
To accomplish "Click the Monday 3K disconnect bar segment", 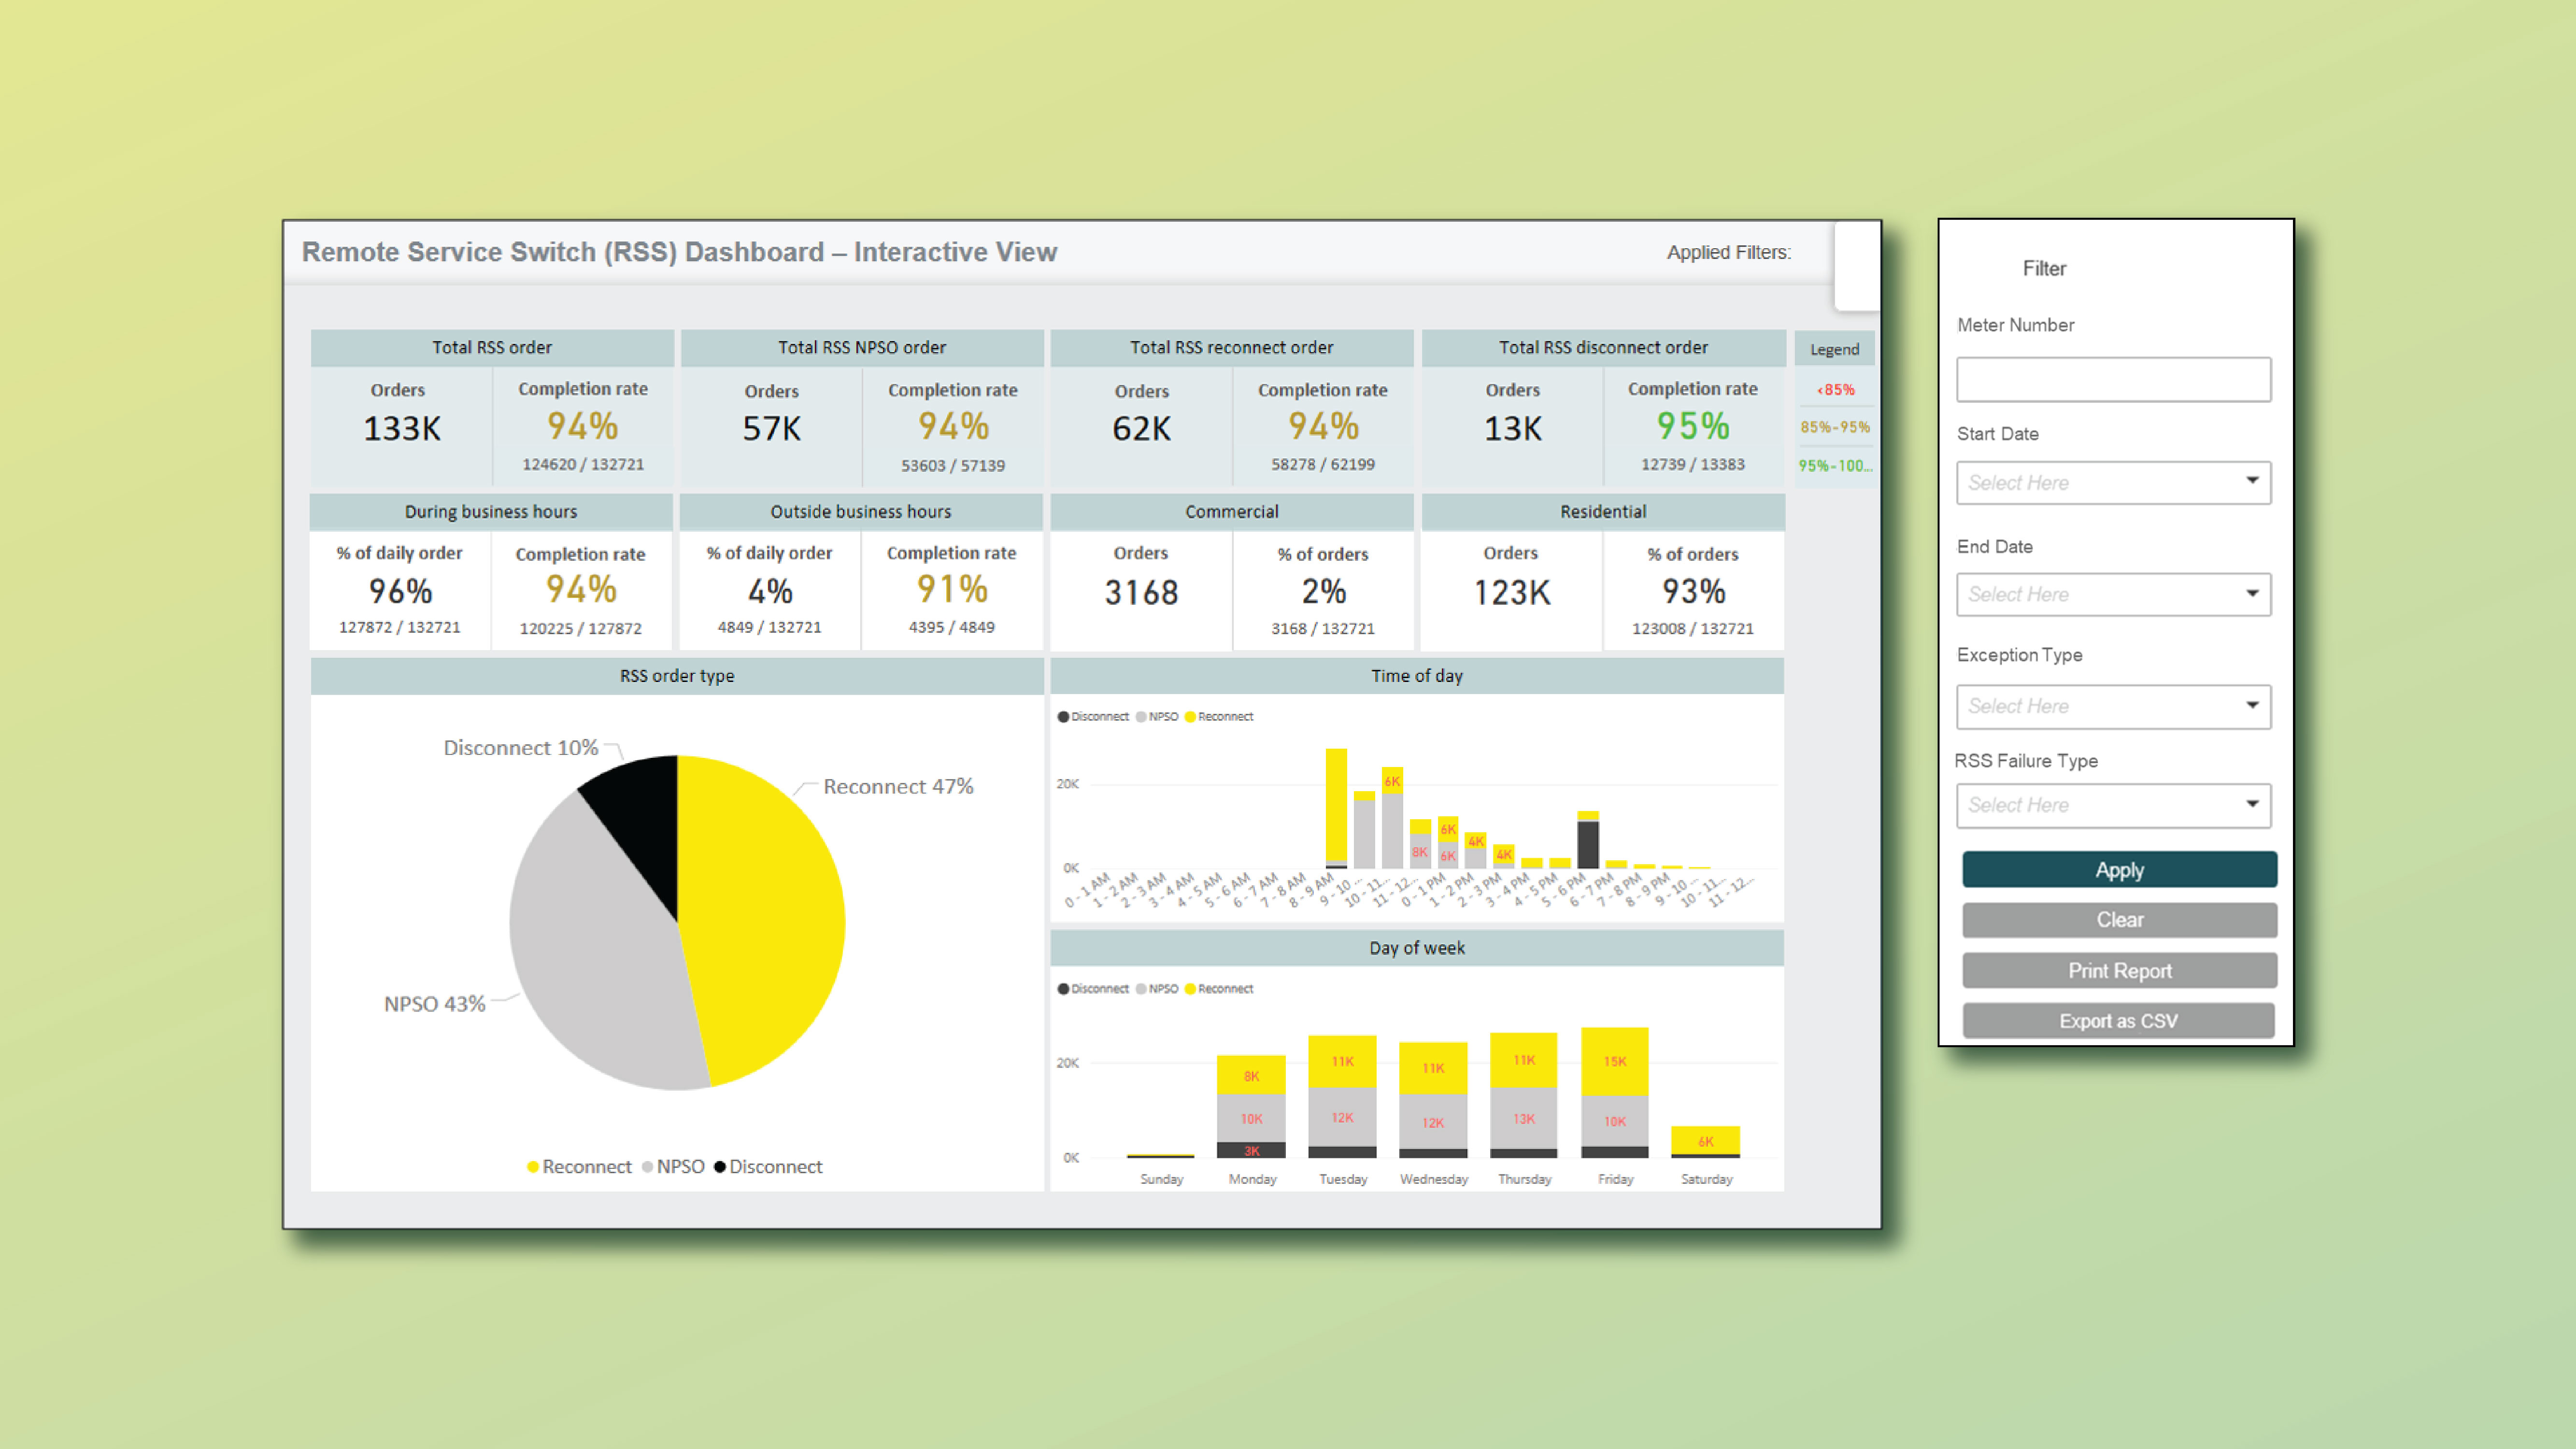I will 1251,1151.
